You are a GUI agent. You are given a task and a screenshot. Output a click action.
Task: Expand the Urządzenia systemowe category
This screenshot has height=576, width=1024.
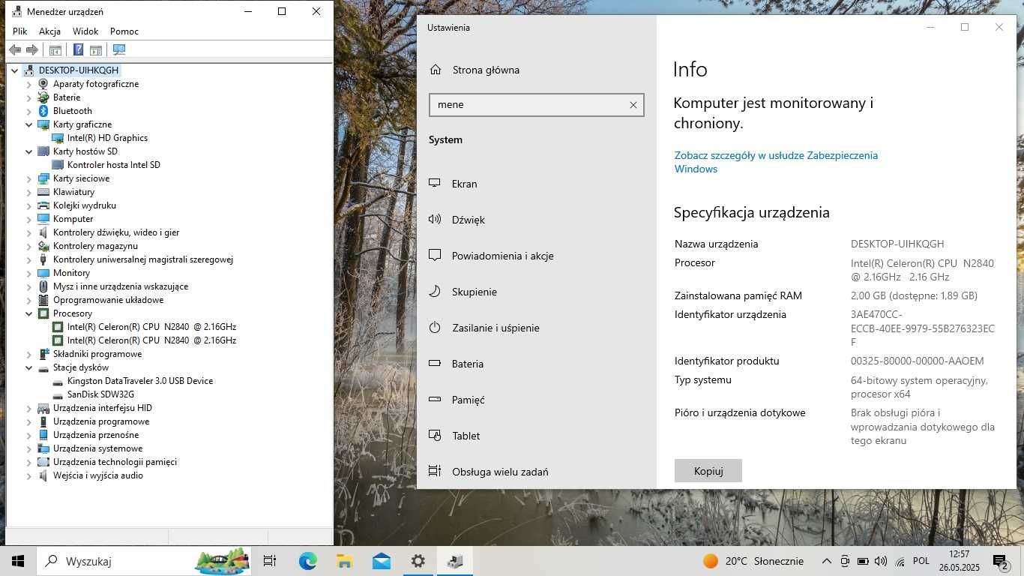click(29, 448)
